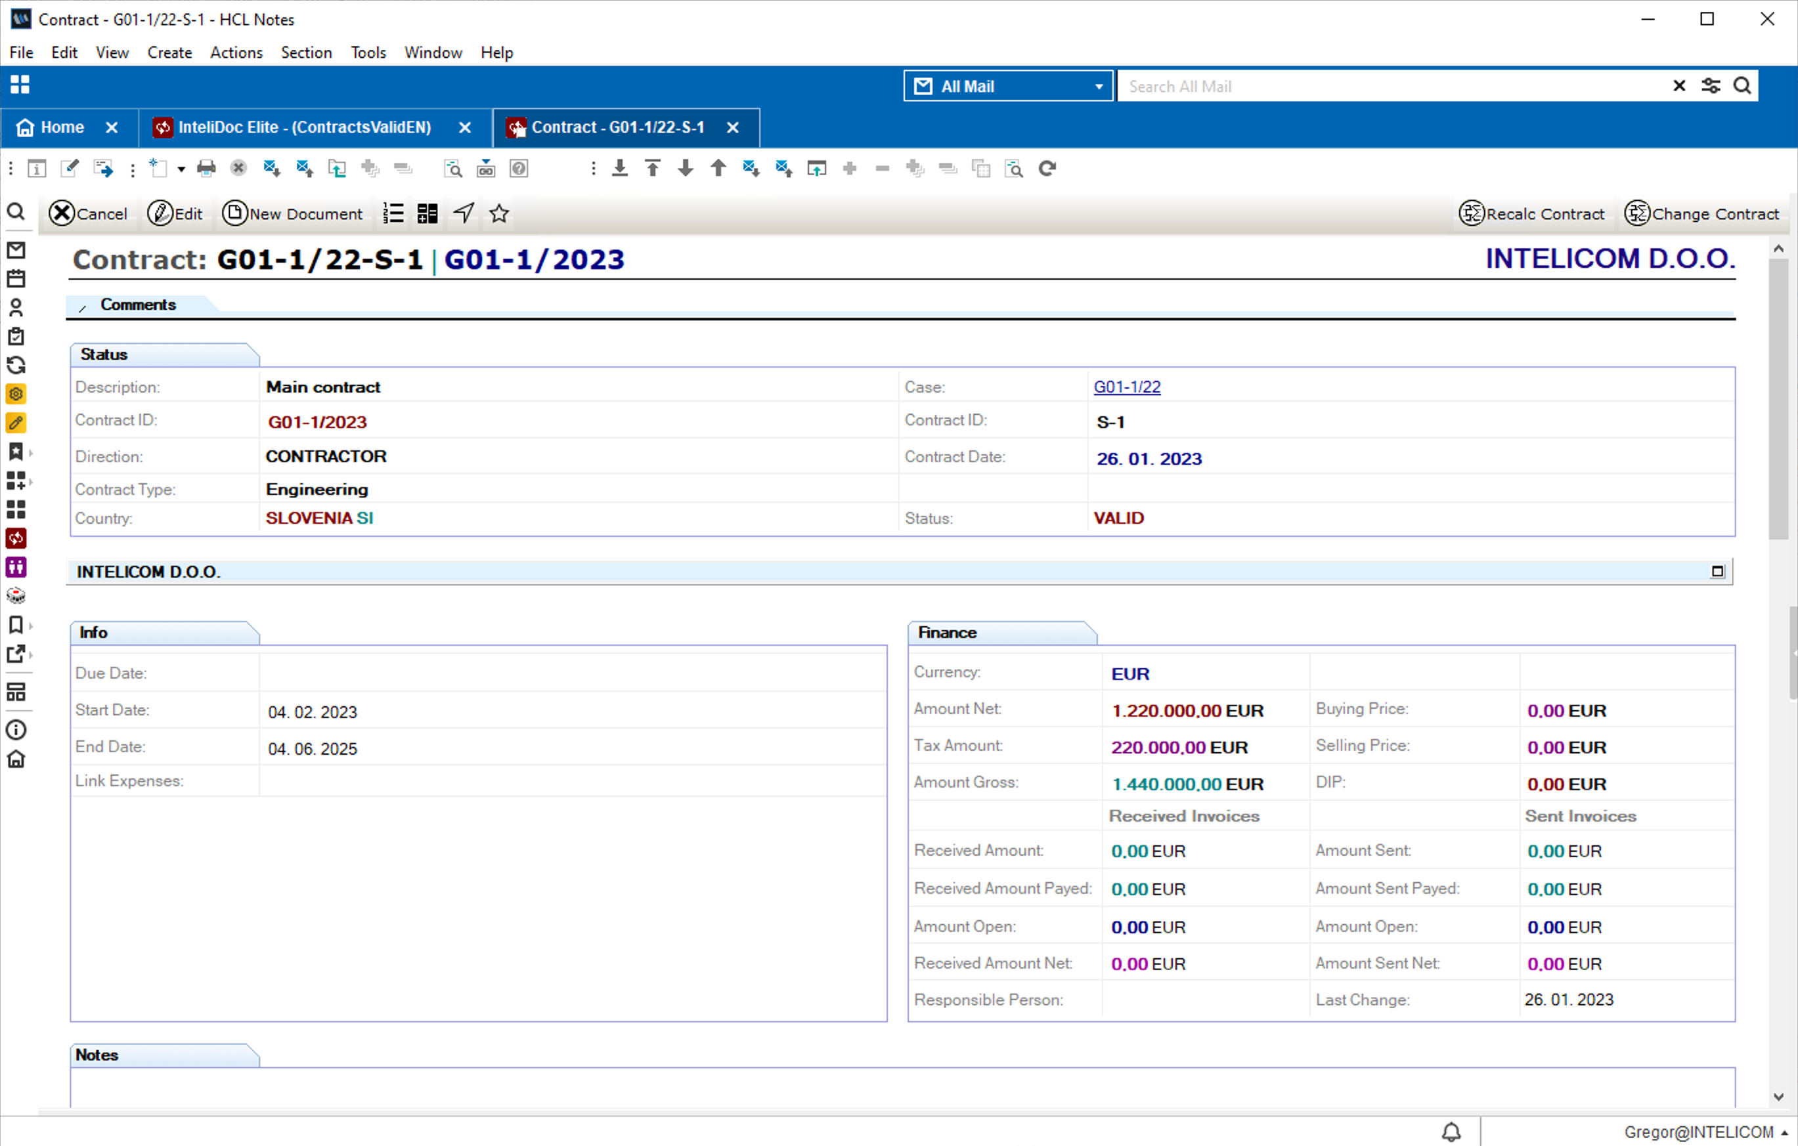Click the navigate-to-last down arrow with underline

(x=620, y=169)
